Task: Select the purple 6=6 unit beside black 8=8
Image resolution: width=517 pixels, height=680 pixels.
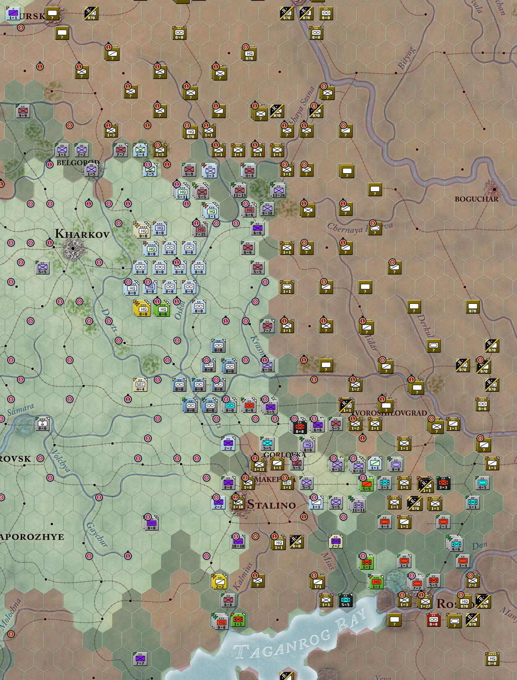Action: (318, 425)
